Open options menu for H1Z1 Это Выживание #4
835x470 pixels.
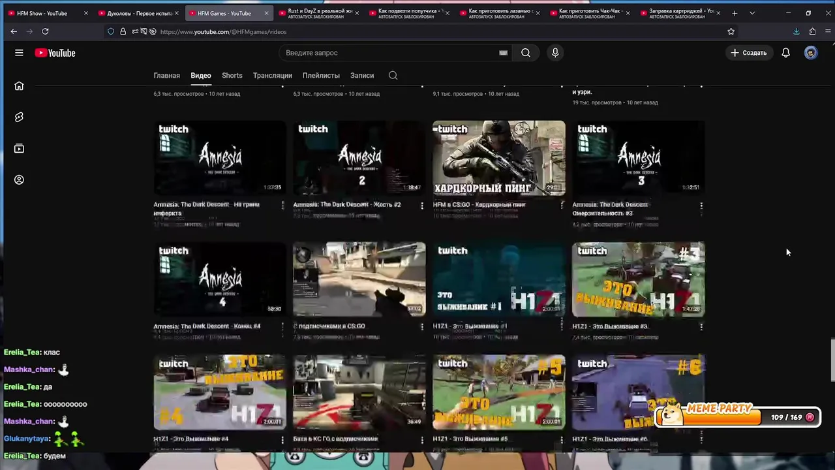click(x=282, y=440)
